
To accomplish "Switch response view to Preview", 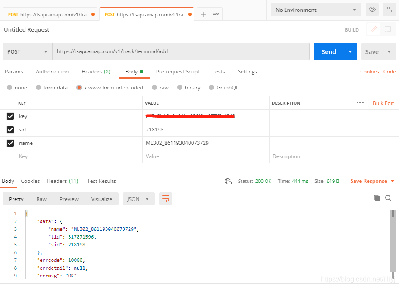I will [x=69, y=199].
